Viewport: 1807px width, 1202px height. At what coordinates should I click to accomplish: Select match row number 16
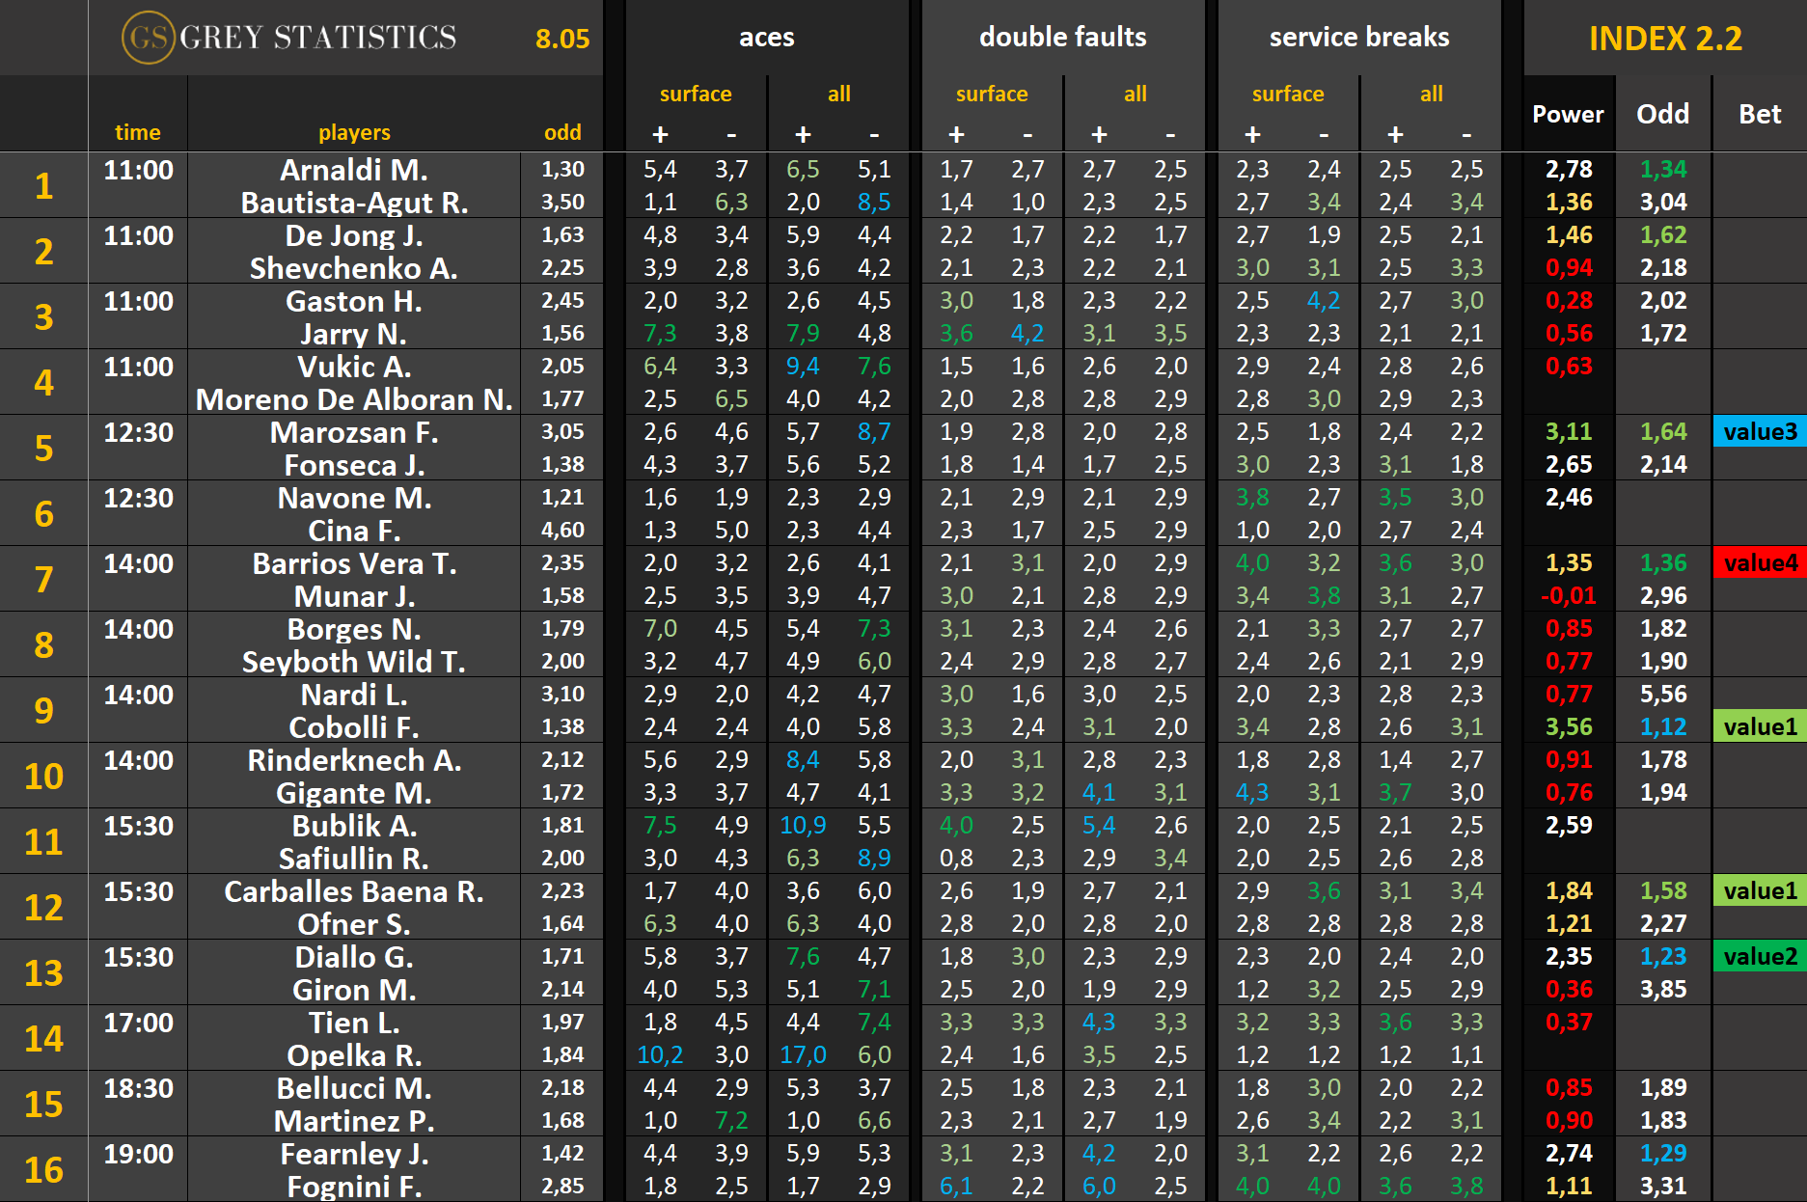point(43,1169)
